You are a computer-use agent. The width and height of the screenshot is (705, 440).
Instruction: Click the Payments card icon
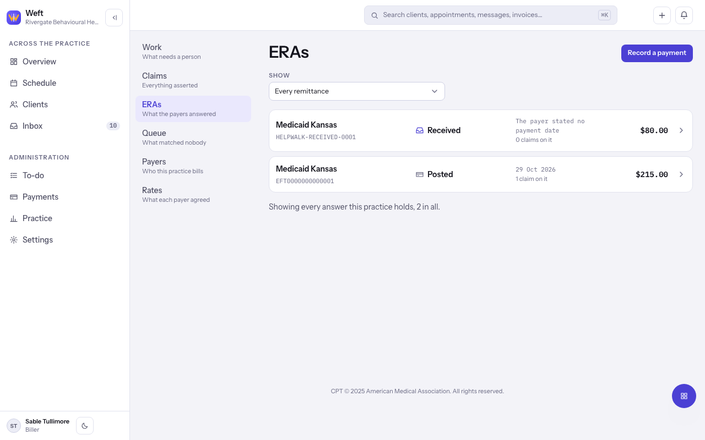[14, 197]
